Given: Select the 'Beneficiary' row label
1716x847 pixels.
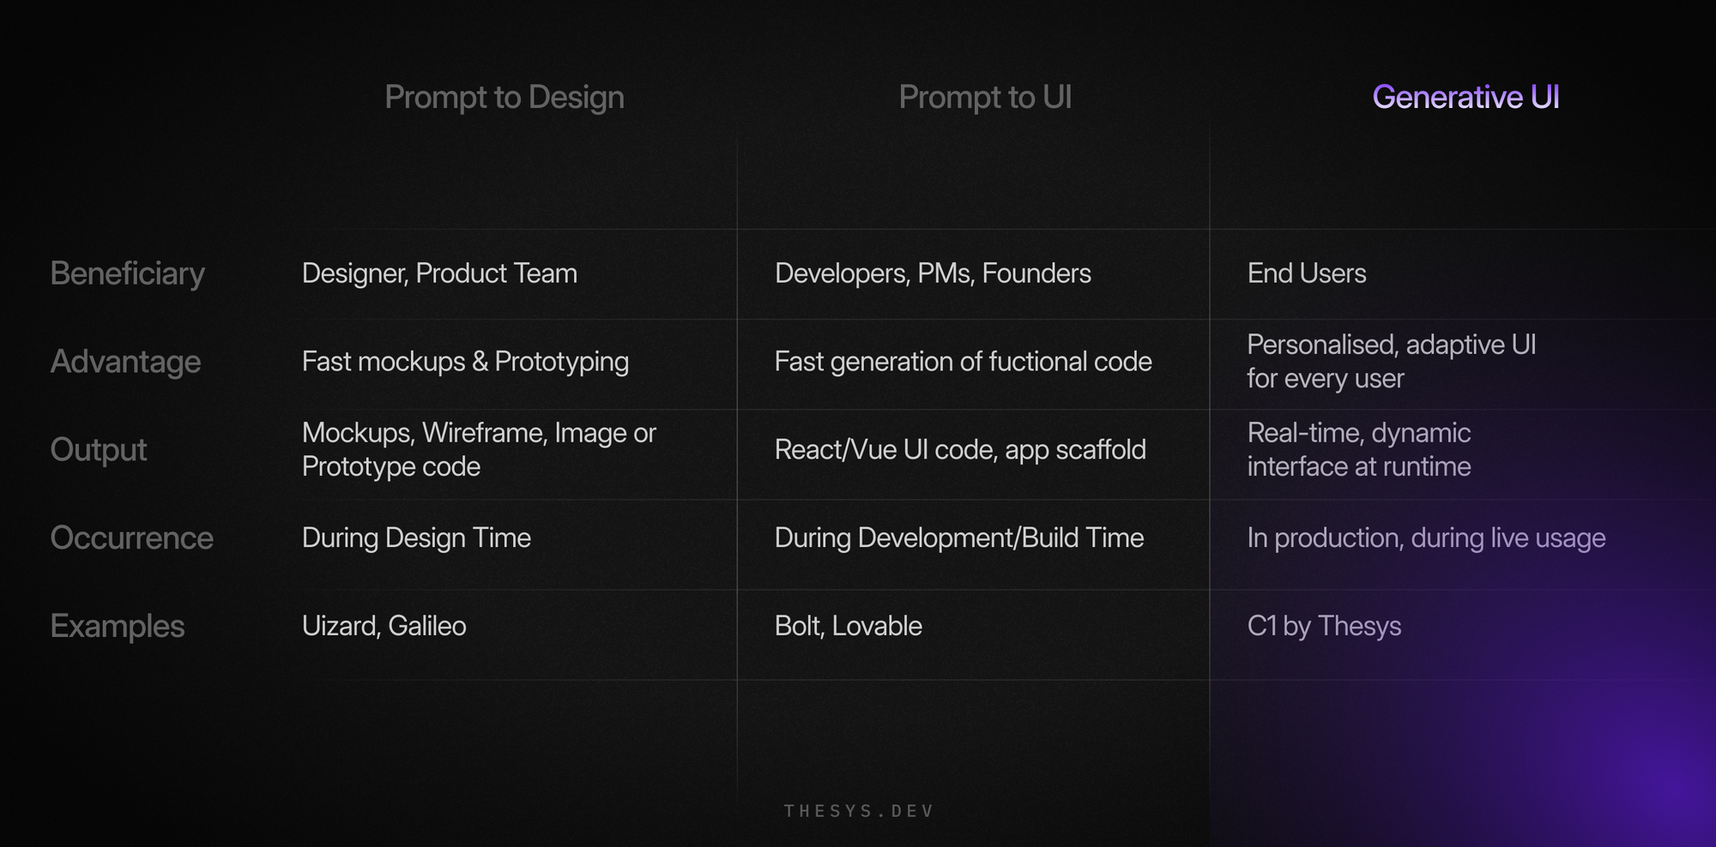Looking at the screenshot, I should (x=127, y=273).
